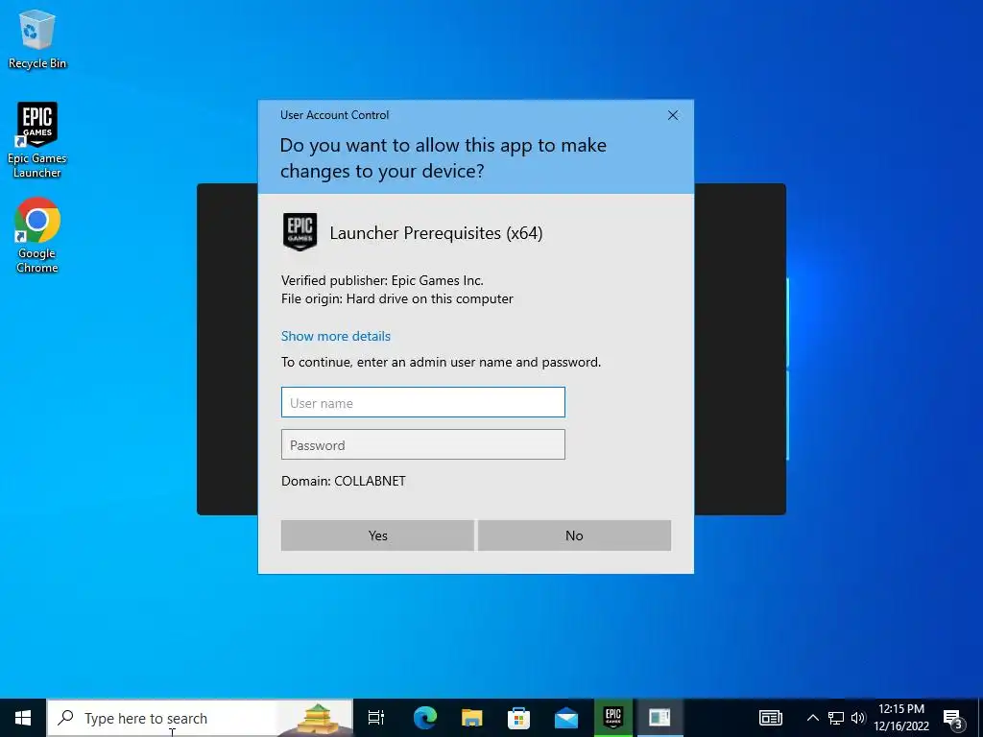Image resolution: width=983 pixels, height=737 pixels.
Task: Click the Verified publisher: Epic Games Inc. text
Action: (382, 280)
